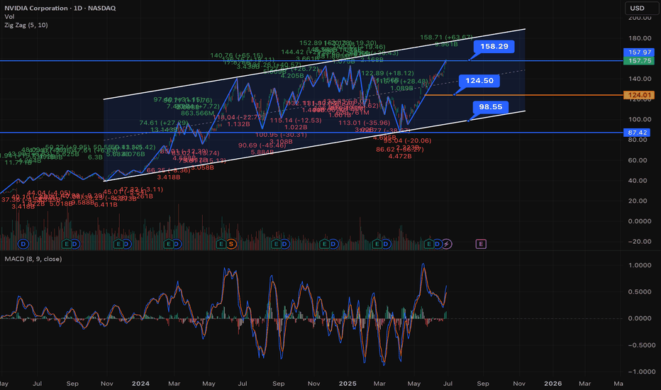Open the June 2025 dividend marker
Viewport: 661px width, 390px height.
tap(438, 244)
